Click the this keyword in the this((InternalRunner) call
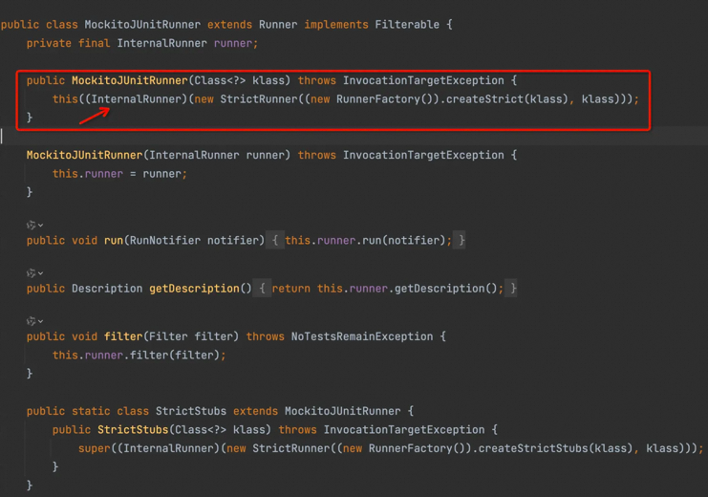The image size is (708, 497). point(65,99)
